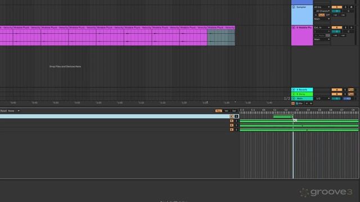Image resolution: width=360 pixels, height=202 pixels.
Task: Click the 1:40 marker on time ruler
Action: [269, 103]
